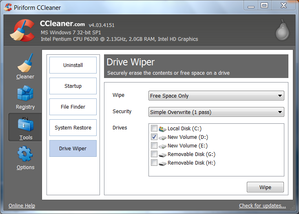Click the CCleaner title bar app icon

(x=8, y=7)
